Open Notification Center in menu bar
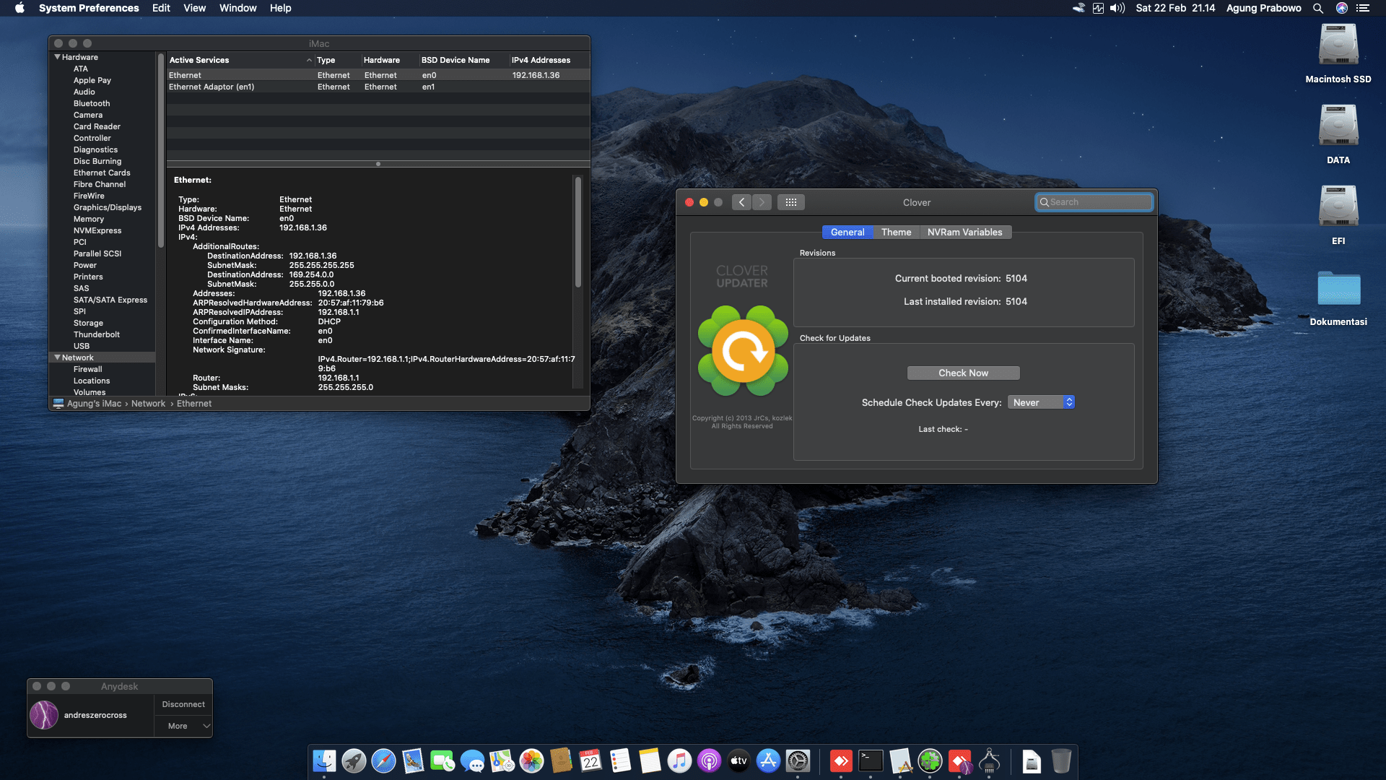 [x=1363, y=8]
